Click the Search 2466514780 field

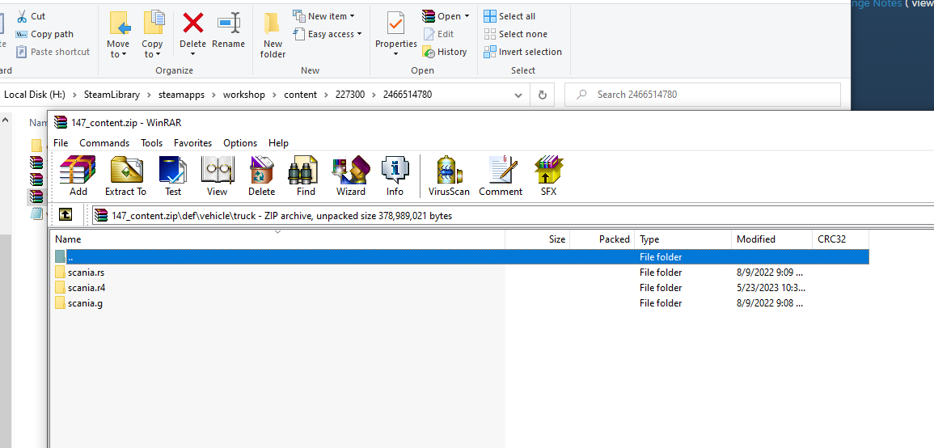click(x=703, y=95)
